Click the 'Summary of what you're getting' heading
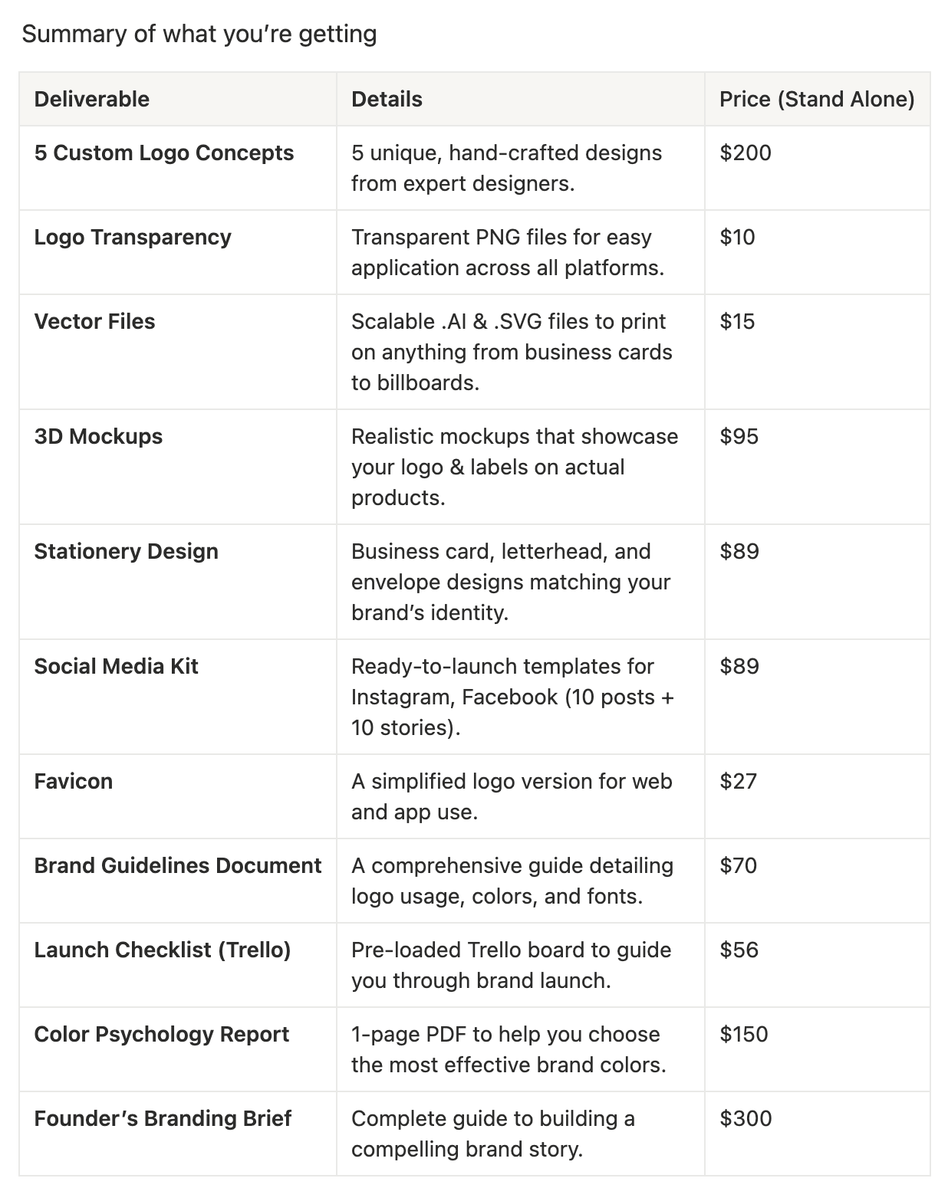Viewport: 948px width, 1188px height. pyautogui.click(x=199, y=34)
